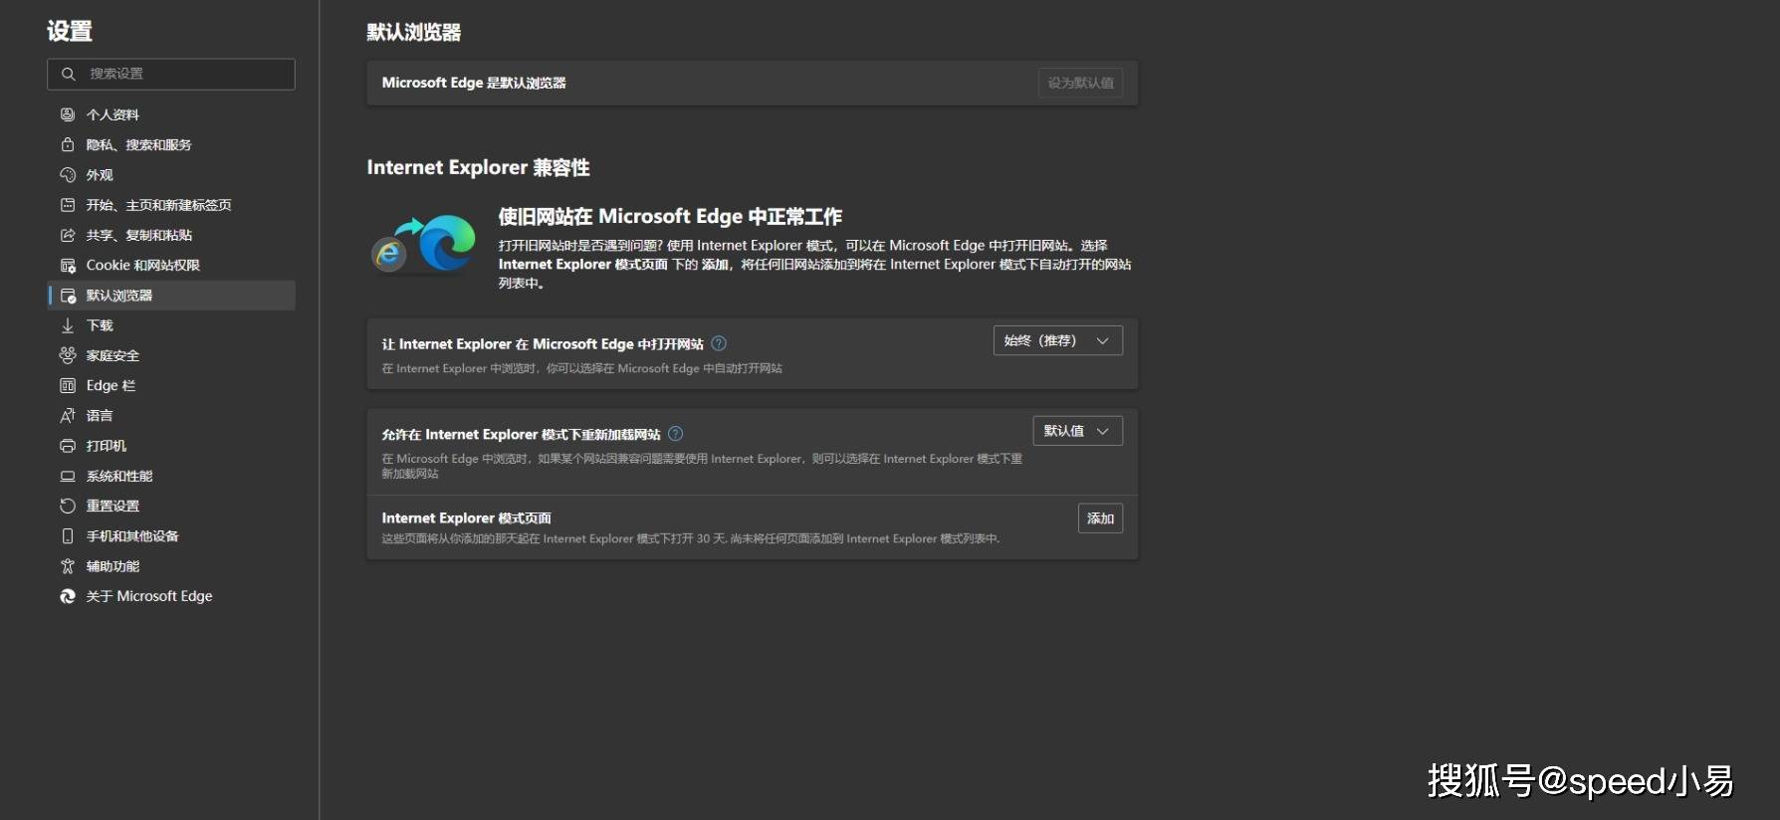Click the Edge 栏 sidebar icon
Screen dimensions: 1780x820
[x=68, y=386]
